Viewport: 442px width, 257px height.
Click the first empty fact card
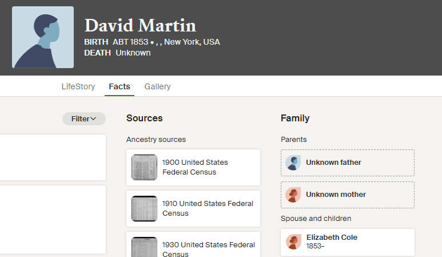(x=53, y=157)
